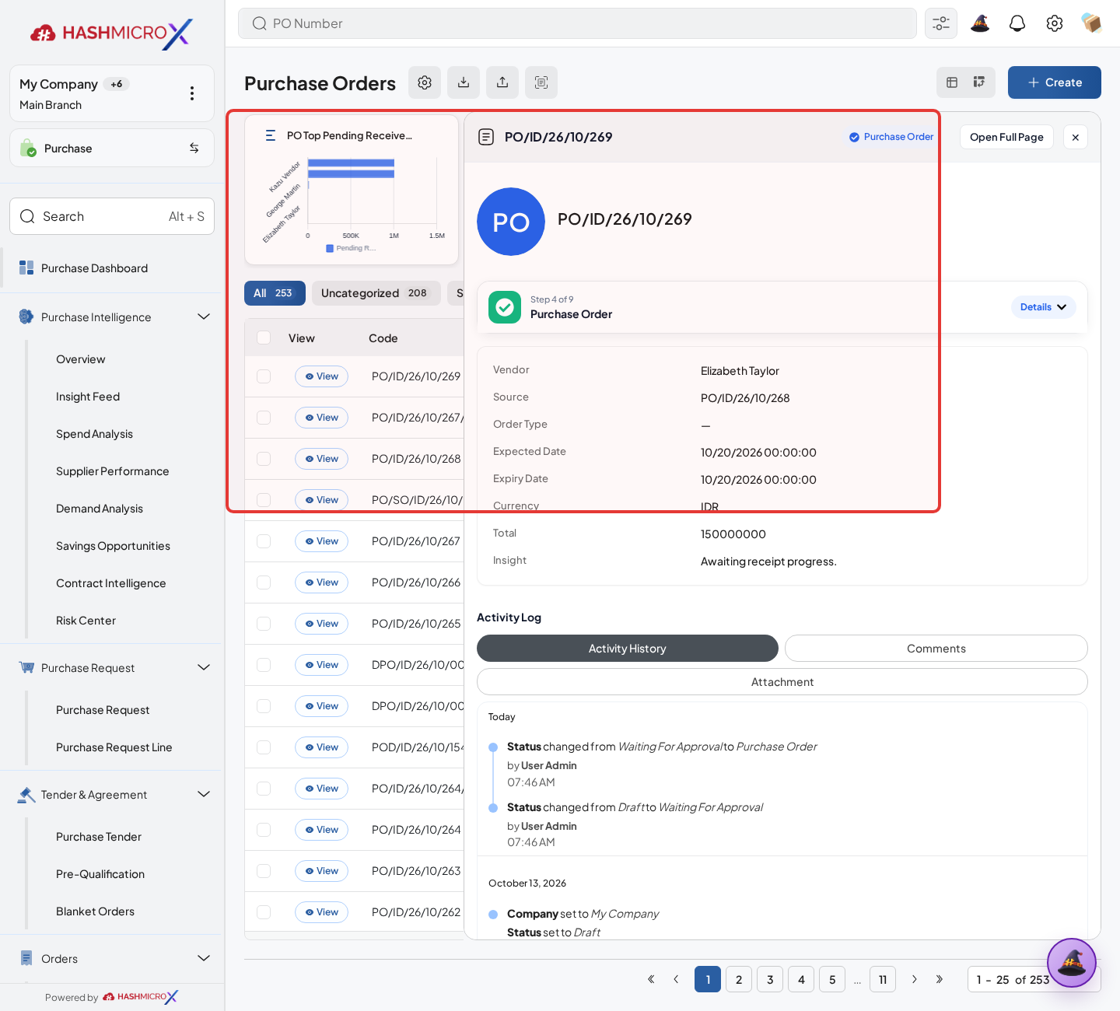
Task: Collapse the Purchase Intelligence section
Action: pyautogui.click(x=204, y=317)
